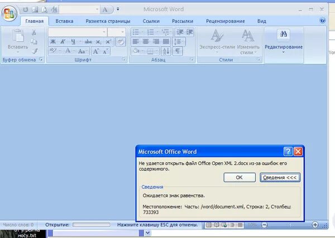
Task: Click the Line Spacing icon
Action: point(178,42)
